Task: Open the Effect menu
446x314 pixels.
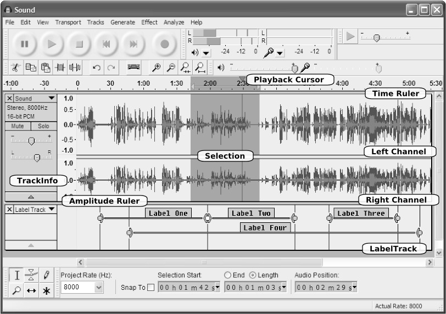Action: click(x=149, y=23)
